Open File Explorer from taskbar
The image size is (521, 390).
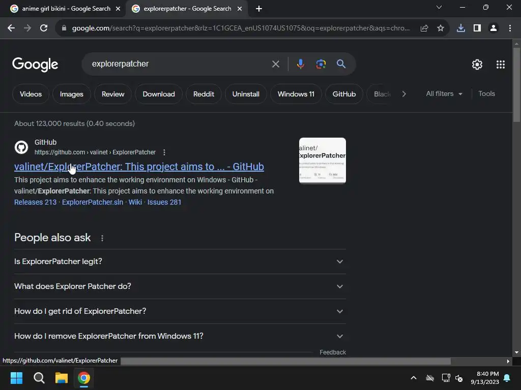pyautogui.click(x=62, y=378)
